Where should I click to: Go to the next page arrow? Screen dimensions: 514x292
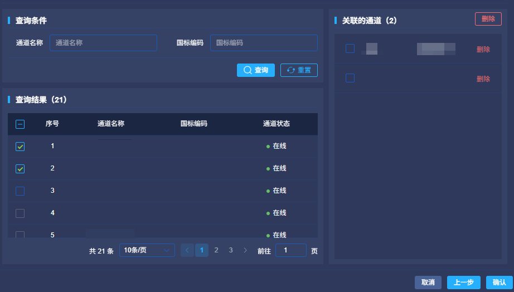[x=245, y=250]
